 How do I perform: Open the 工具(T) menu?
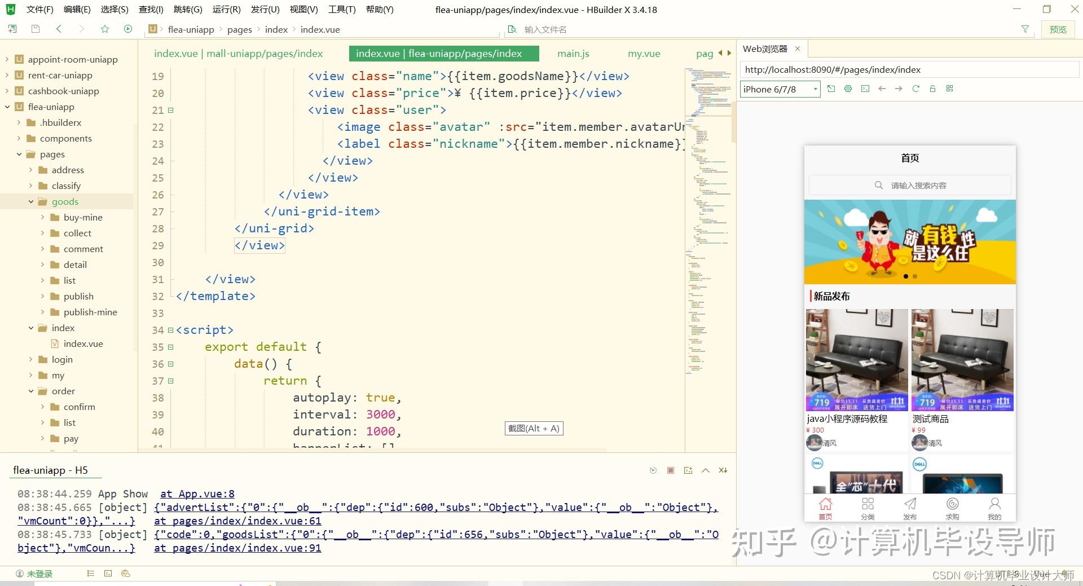(x=341, y=9)
